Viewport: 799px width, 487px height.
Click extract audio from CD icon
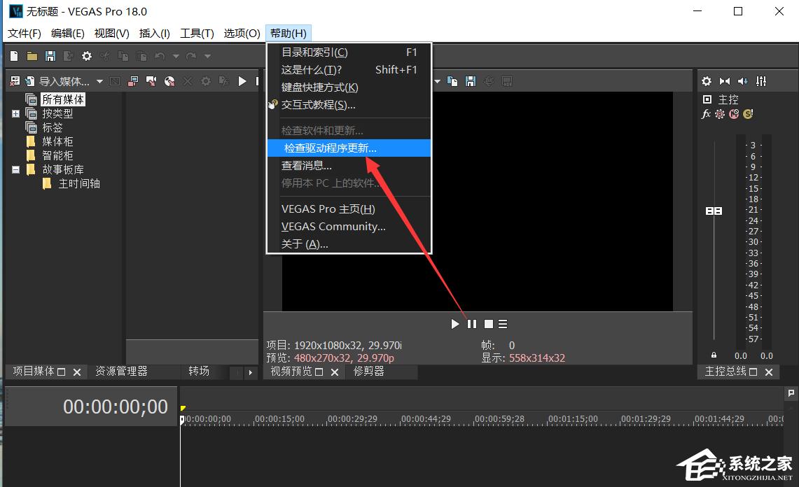point(169,81)
